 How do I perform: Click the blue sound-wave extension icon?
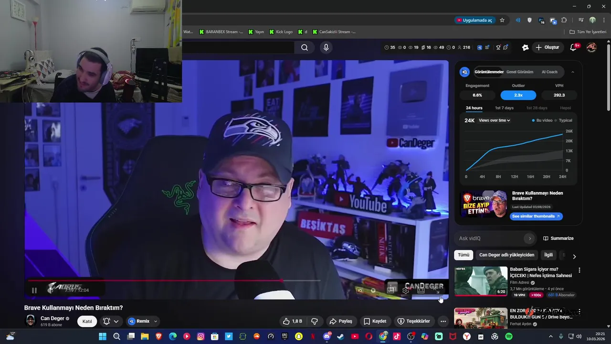point(518,20)
